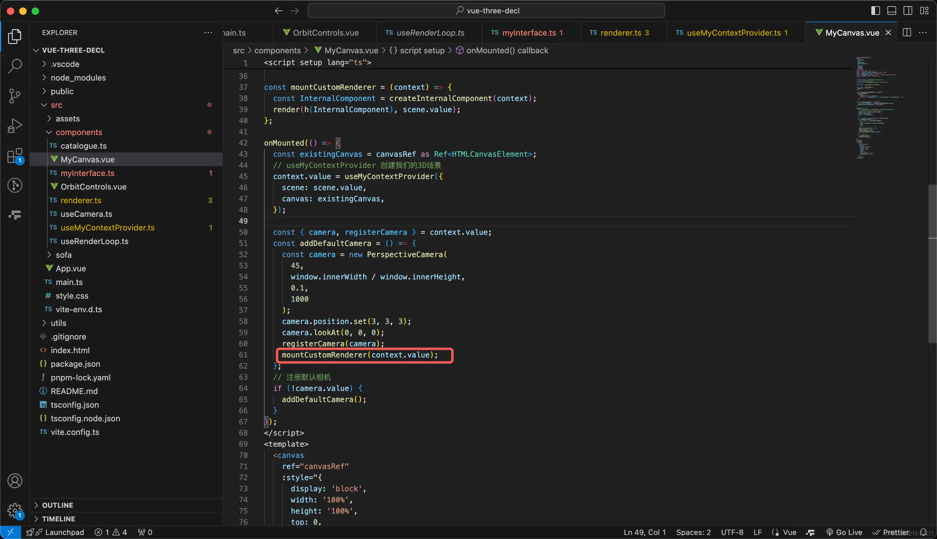This screenshot has width=937, height=539.
Task: Open the Prettier status bar item
Action: click(x=891, y=532)
